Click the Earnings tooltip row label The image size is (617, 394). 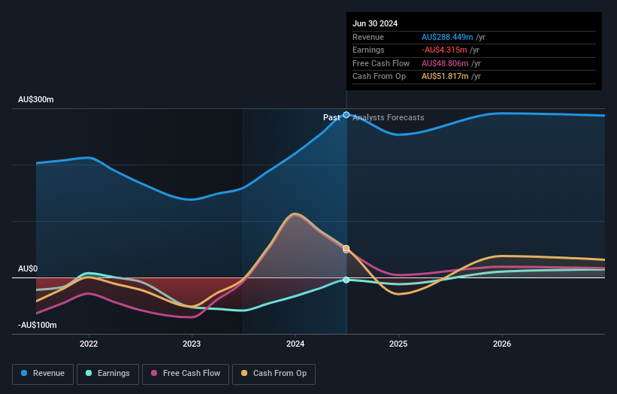tap(368, 50)
